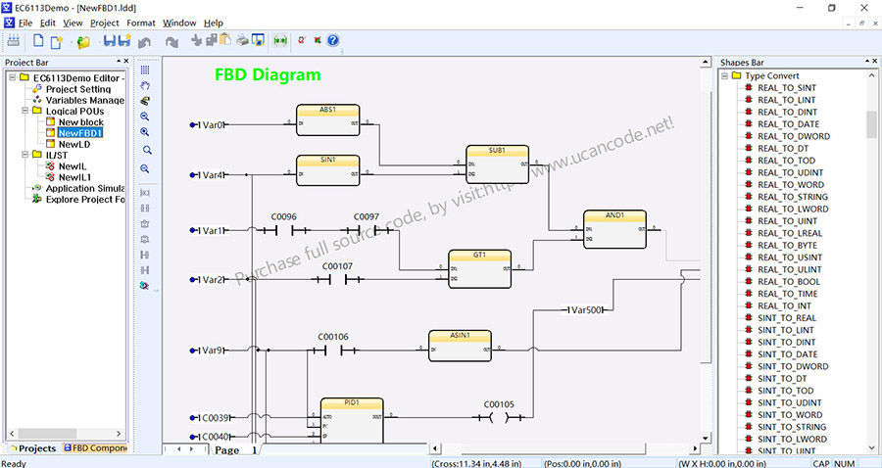Click the green brackets toolbar icon
The width and height of the screenshot is (882, 468).
pos(280,40)
